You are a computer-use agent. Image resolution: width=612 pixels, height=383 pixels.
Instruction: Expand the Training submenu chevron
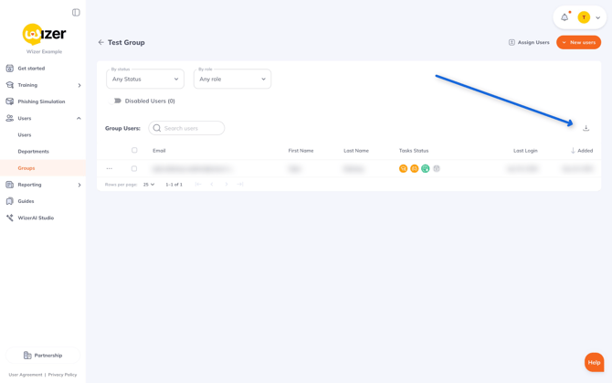click(79, 86)
